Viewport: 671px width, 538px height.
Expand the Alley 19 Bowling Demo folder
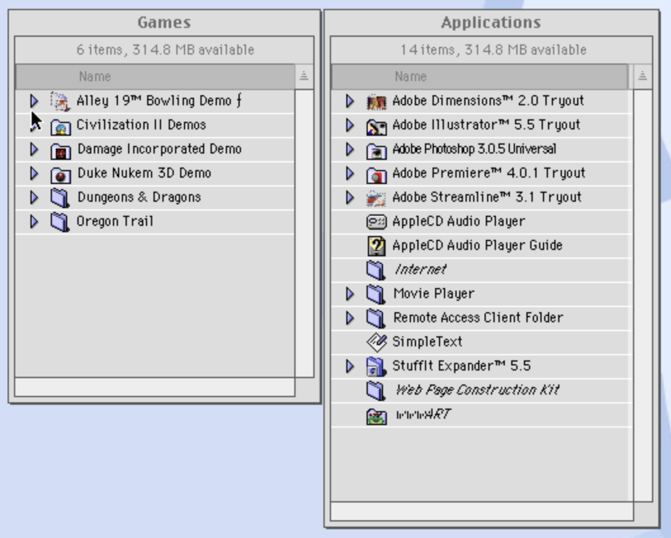[34, 101]
